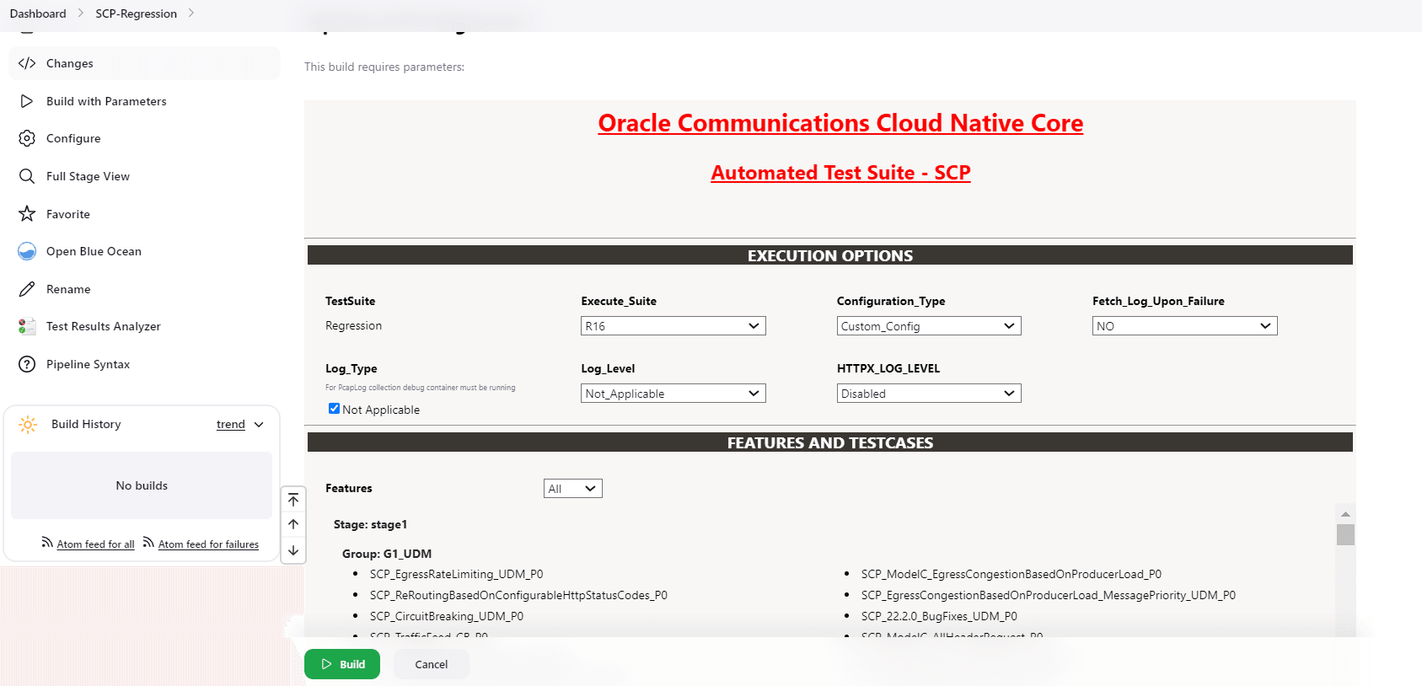Open the Configure sidebar item
Image resolution: width=1422 pixels, height=686 pixels.
click(x=144, y=138)
